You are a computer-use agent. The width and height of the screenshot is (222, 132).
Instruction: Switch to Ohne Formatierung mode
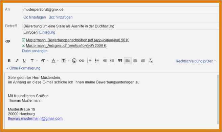pyautogui.click(x=23, y=68)
